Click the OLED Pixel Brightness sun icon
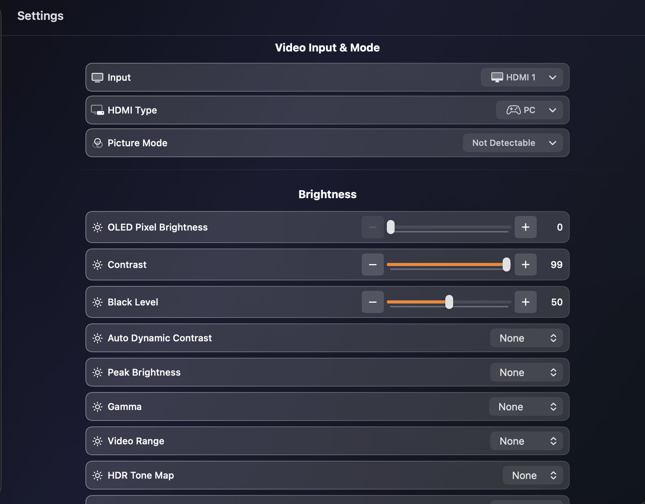This screenshot has height=504, width=645. click(97, 227)
